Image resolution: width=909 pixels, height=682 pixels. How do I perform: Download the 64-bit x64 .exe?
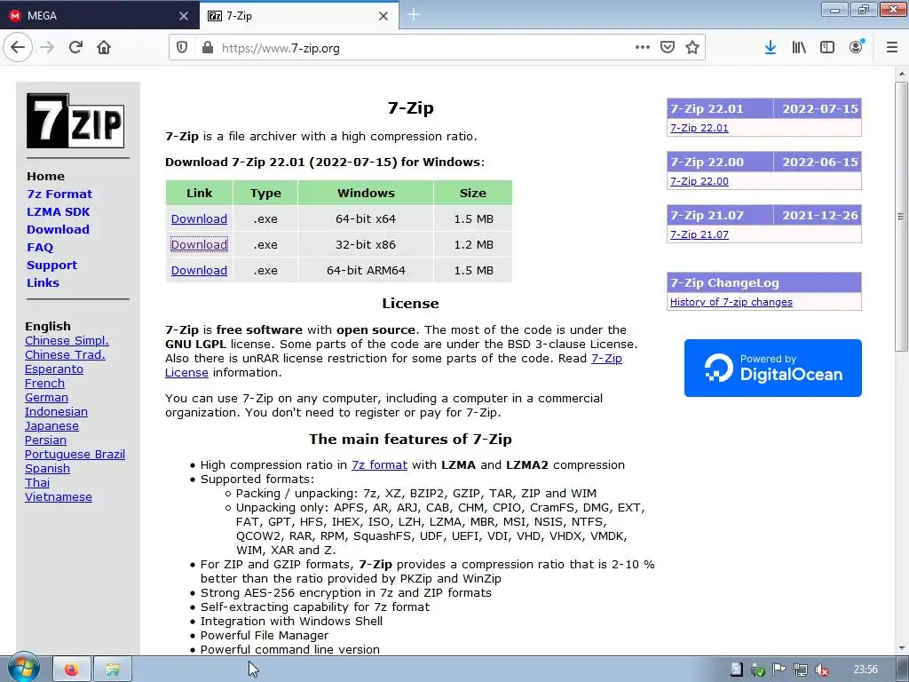[x=199, y=219]
